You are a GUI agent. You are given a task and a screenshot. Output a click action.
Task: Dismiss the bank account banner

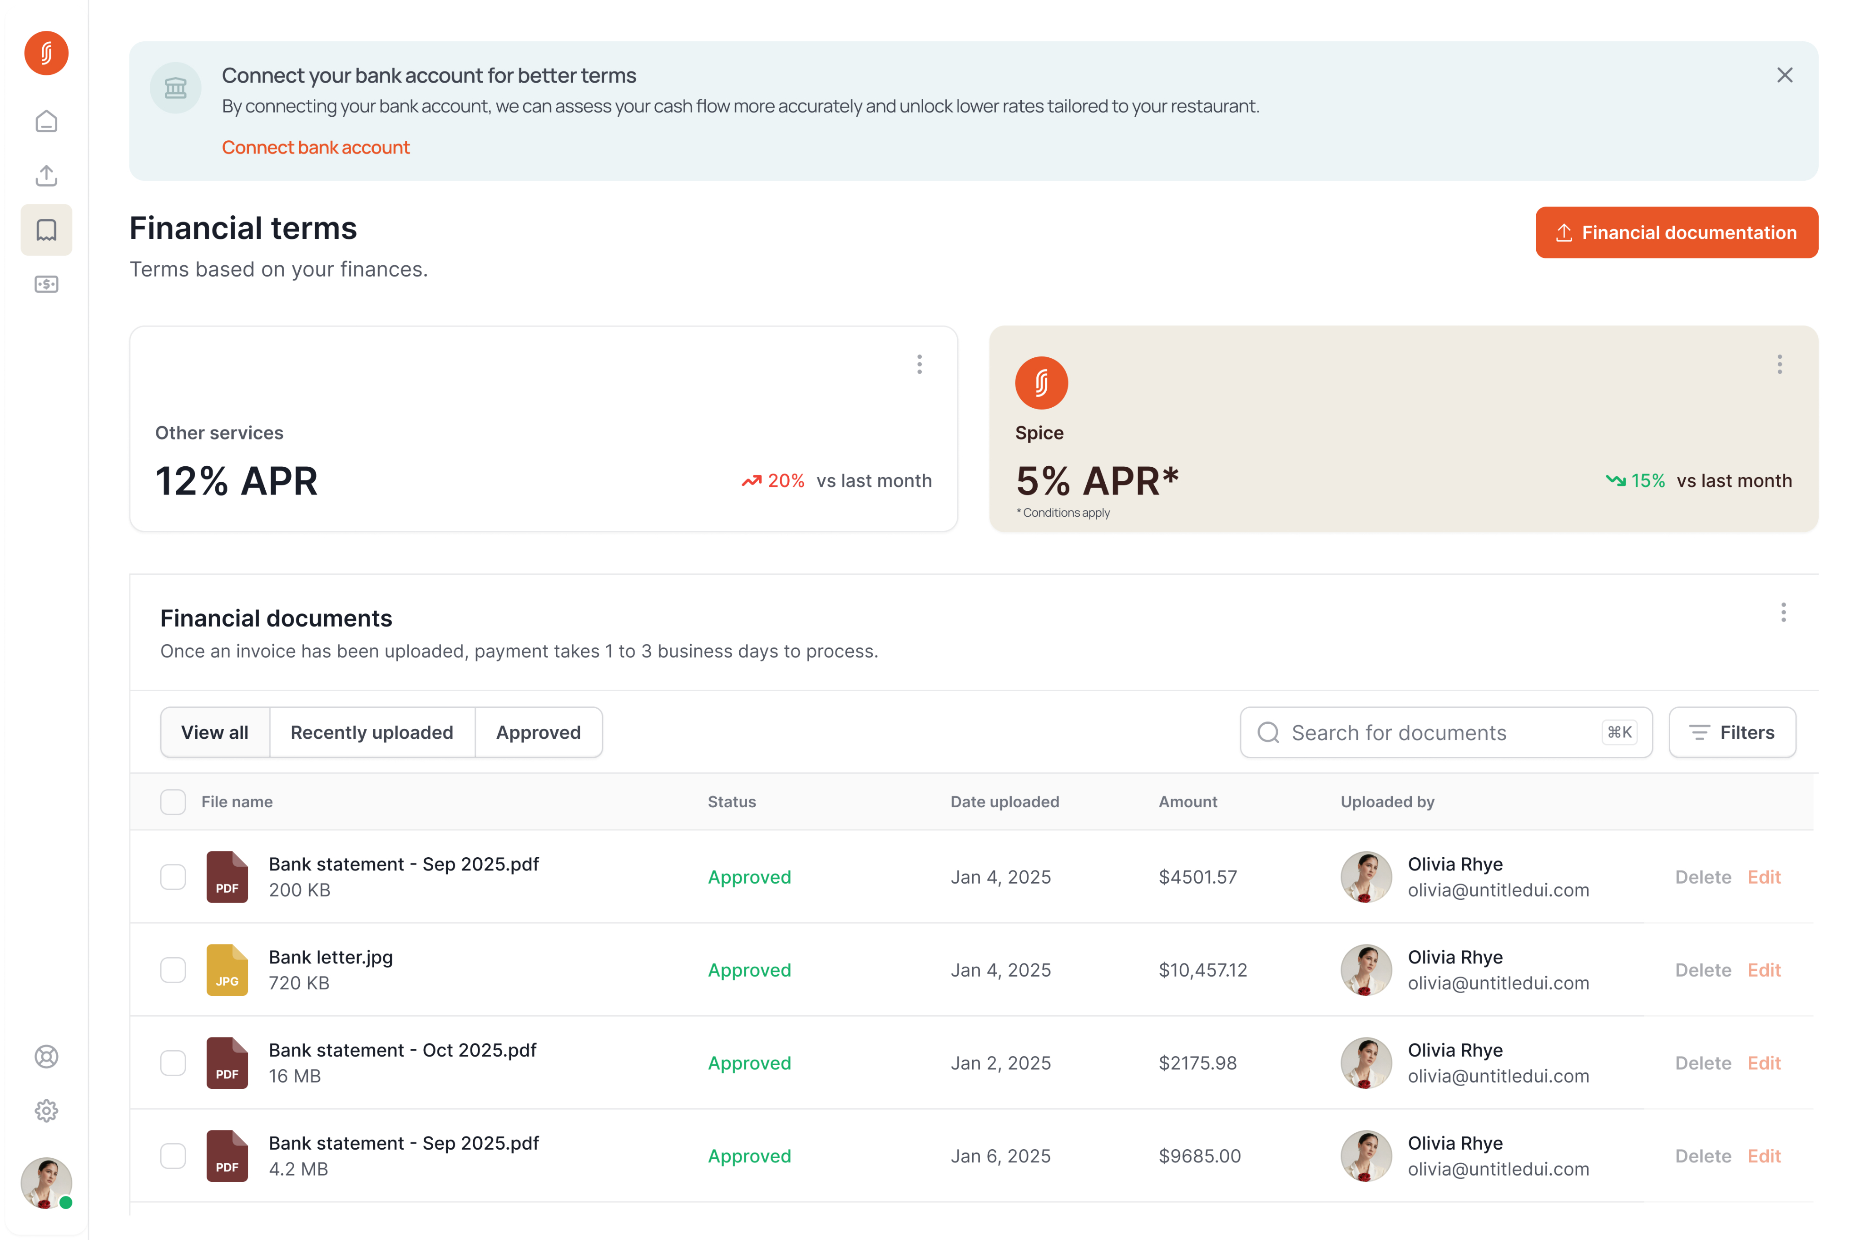[x=1784, y=75]
